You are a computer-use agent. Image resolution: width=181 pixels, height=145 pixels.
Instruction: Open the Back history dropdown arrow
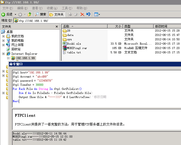(15, 15)
